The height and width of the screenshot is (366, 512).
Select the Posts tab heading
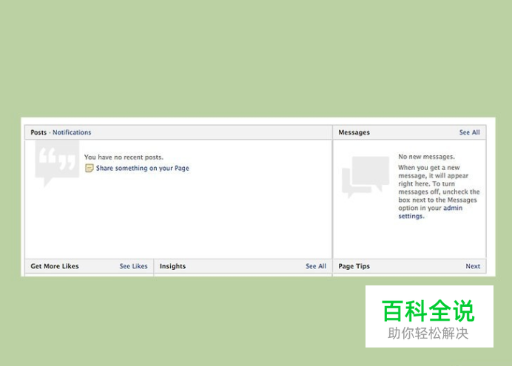click(x=38, y=132)
